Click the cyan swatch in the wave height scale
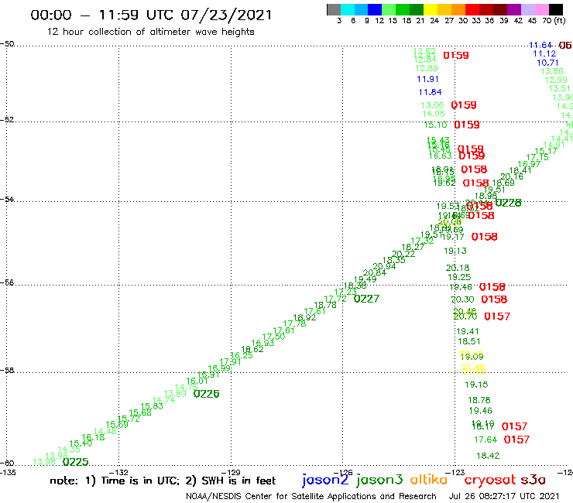Screen dimensions: 573x503 [x=348, y=9]
